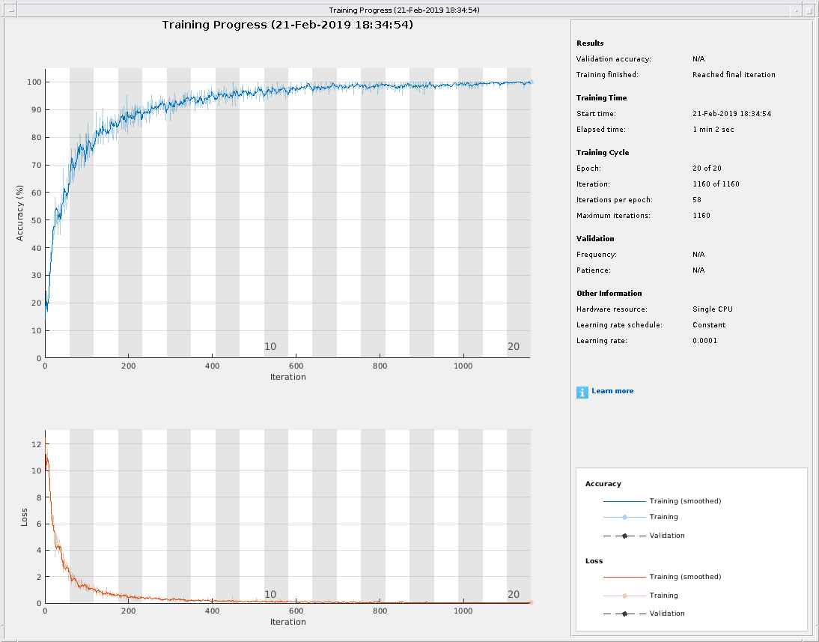Select the Loss y-axis label
Screen dimensions: 819x642
(24, 517)
